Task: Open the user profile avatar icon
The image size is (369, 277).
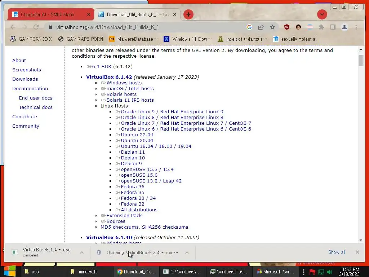Action: (x=344, y=27)
